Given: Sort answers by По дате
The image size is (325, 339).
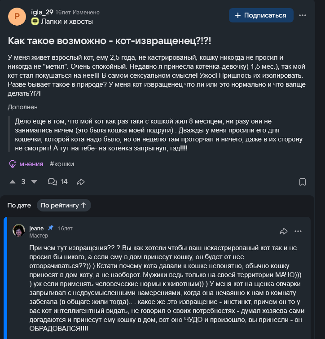Looking at the screenshot, I should [19, 205].
